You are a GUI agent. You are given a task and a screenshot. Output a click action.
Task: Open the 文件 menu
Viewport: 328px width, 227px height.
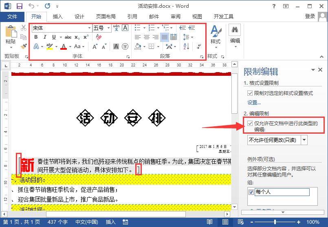tap(12, 17)
